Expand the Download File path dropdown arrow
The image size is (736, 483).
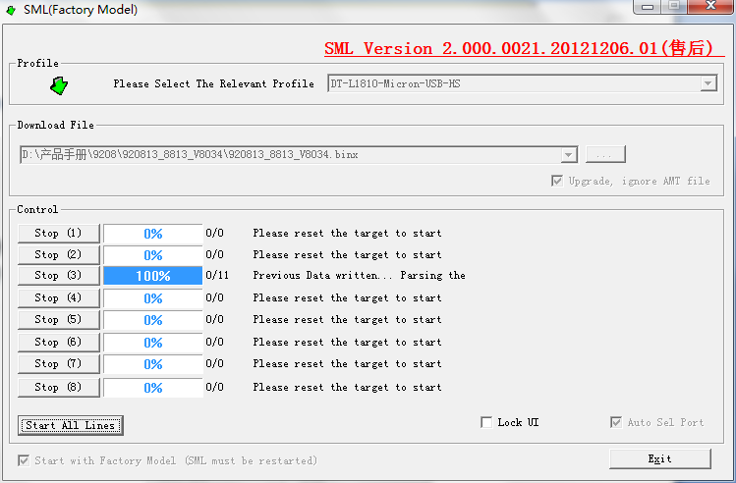(x=568, y=155)
